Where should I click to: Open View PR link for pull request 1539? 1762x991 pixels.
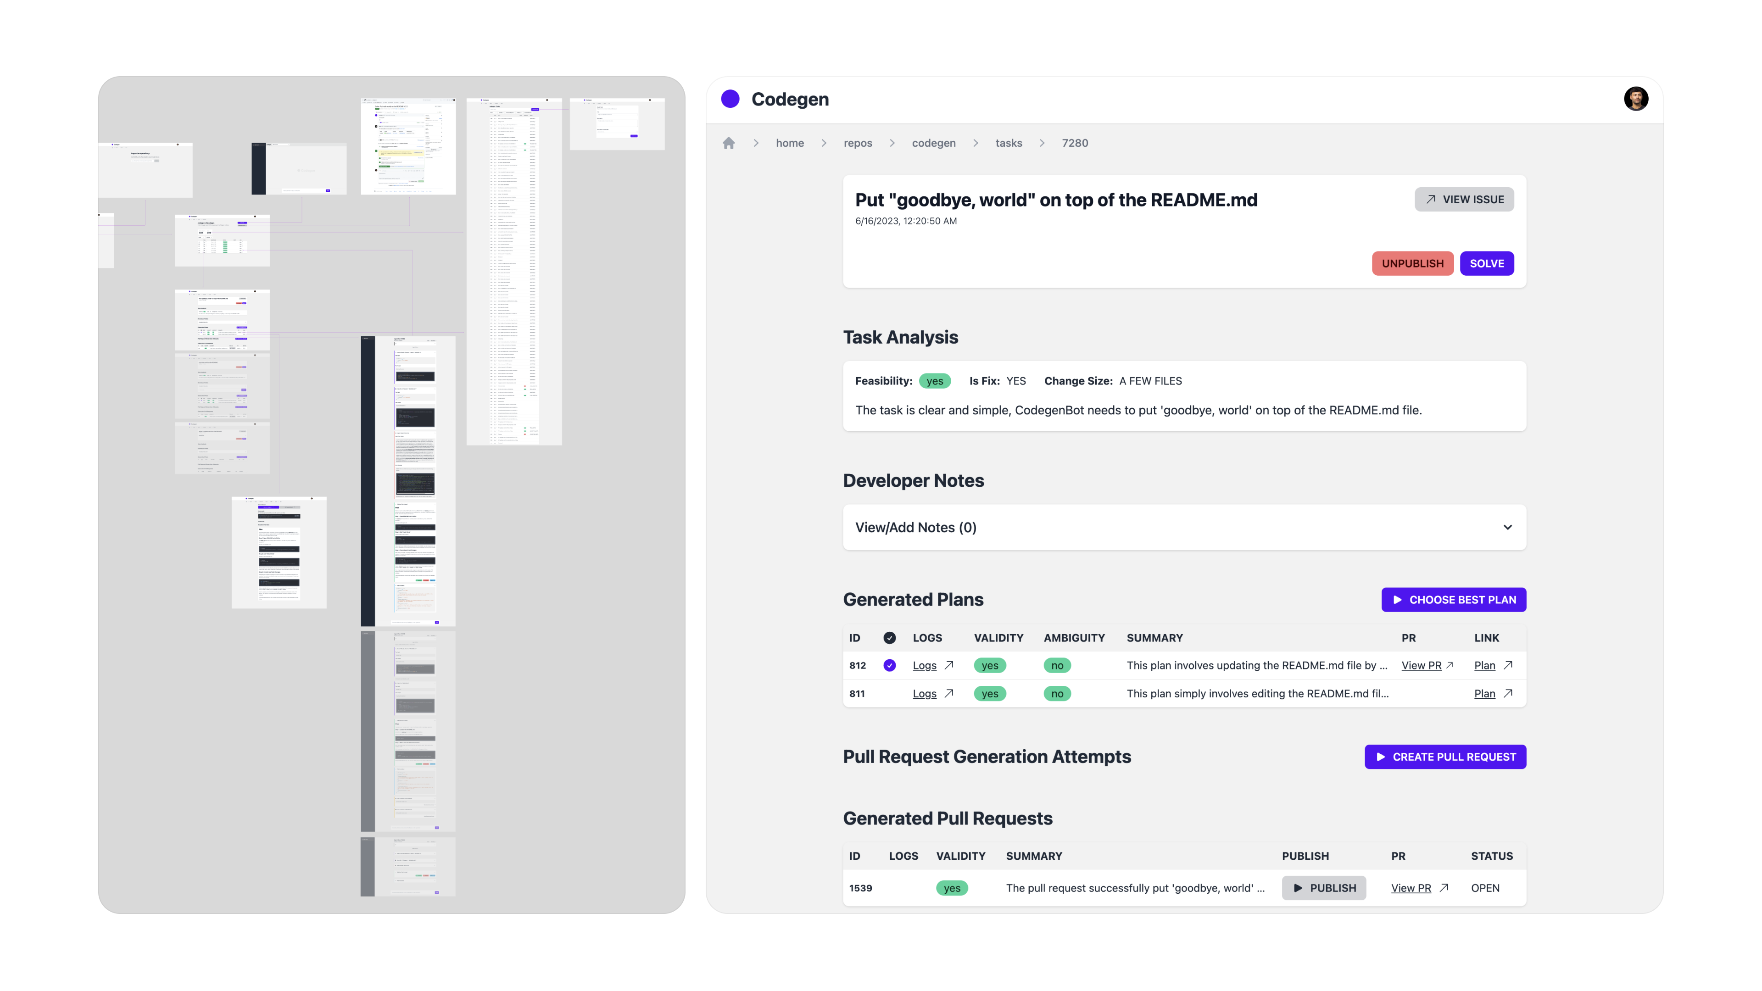click(x=1411, y=888)
